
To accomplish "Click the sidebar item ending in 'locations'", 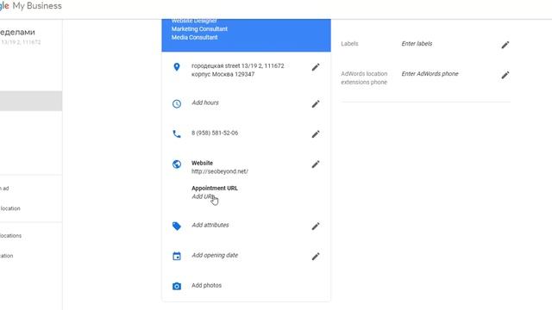I will [x=10, y=235].
